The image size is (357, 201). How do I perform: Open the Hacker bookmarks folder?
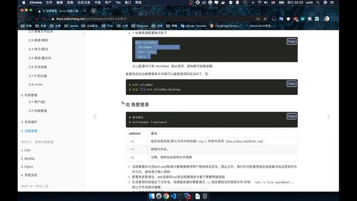click(x=71, y=26)
